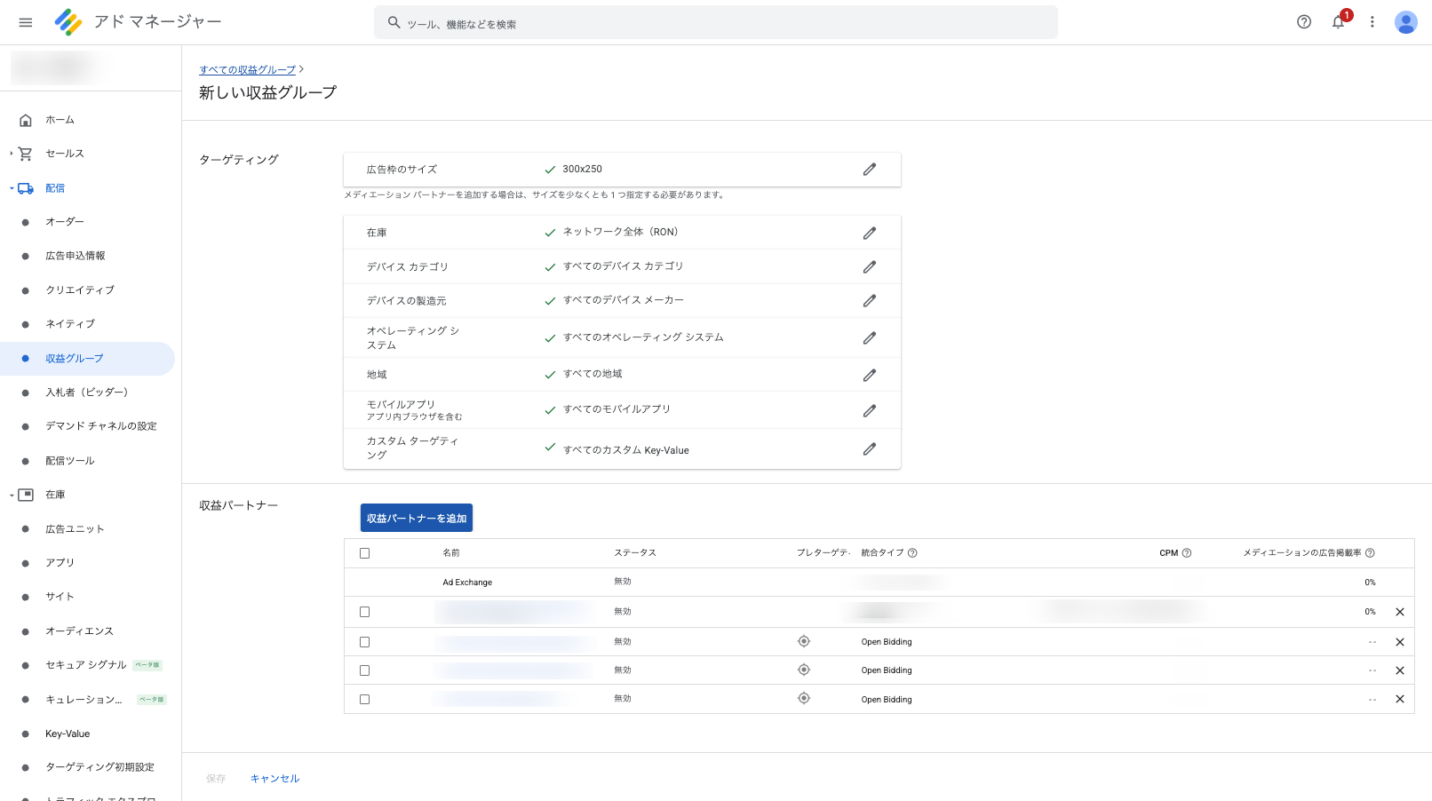Screen dimensions: 1432x801
Task: Open the notifications bell
Action: 1338,22
